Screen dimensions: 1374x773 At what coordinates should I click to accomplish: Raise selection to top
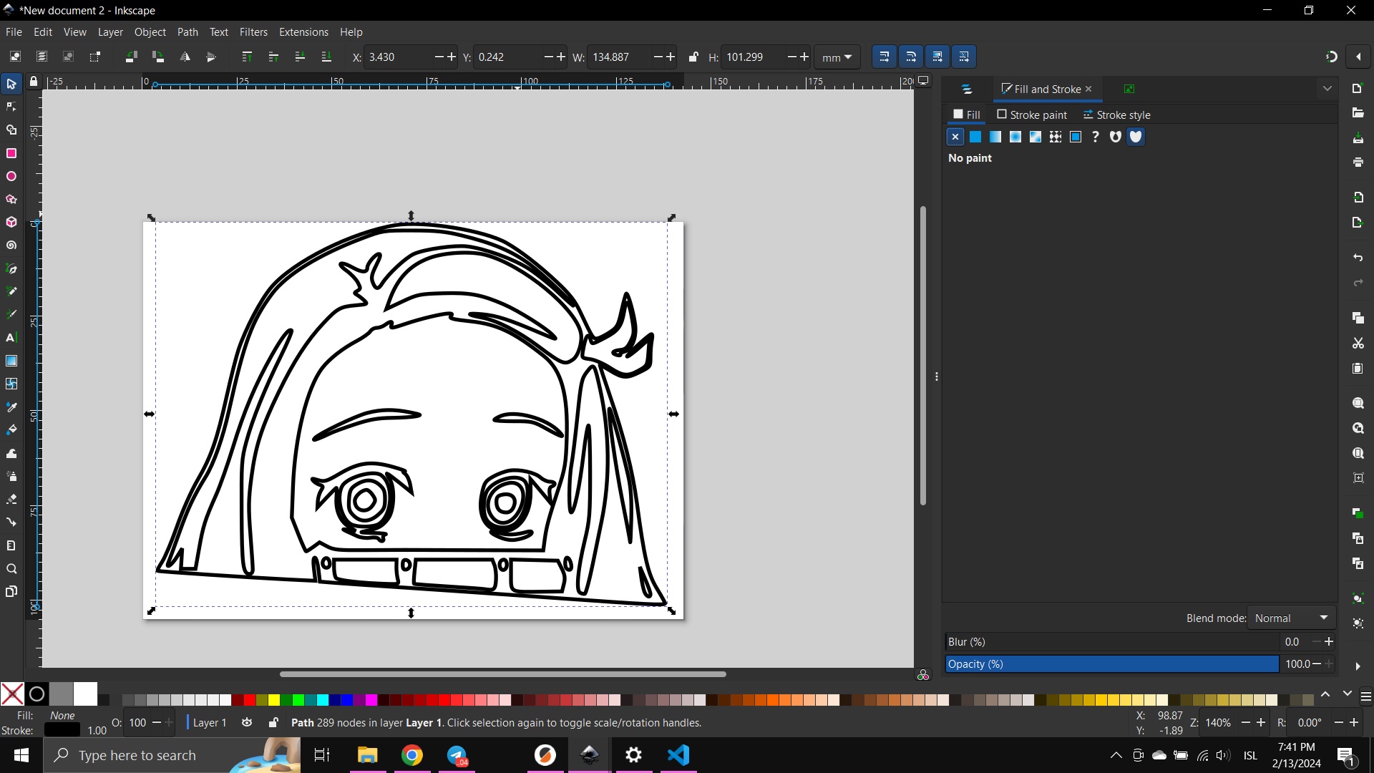(x=247, y=57)
